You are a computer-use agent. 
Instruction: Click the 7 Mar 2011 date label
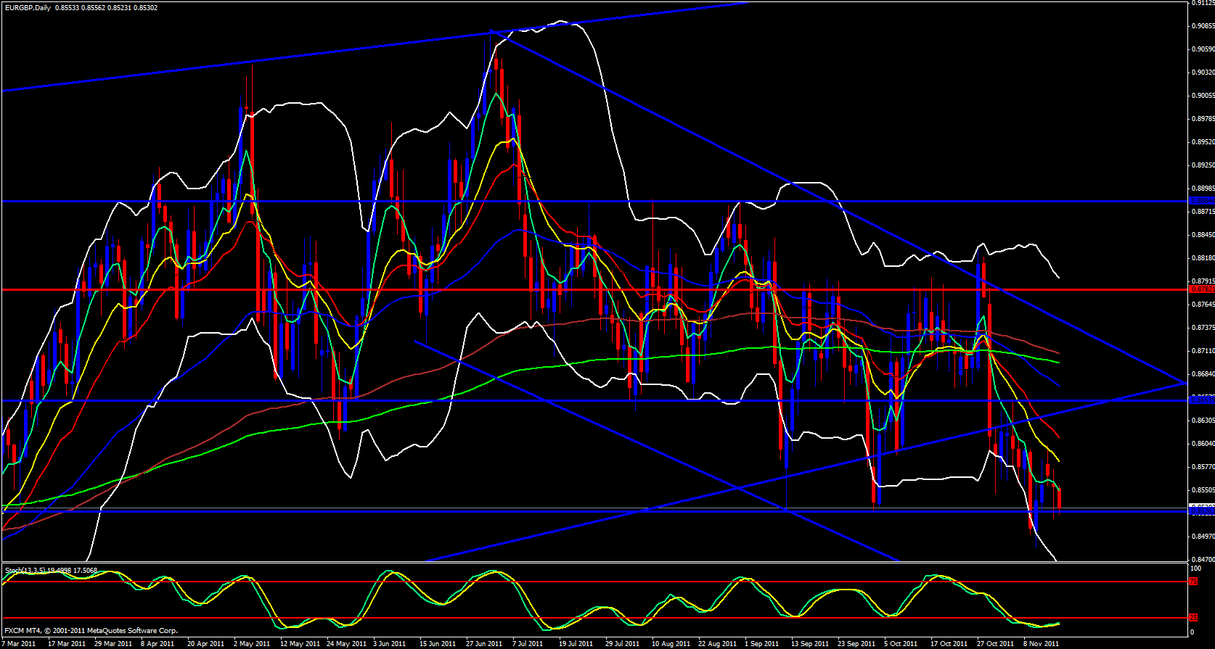[19, 643]
